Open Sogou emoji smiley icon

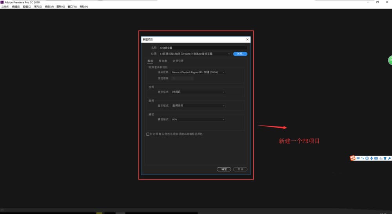[x=367, y=158]
